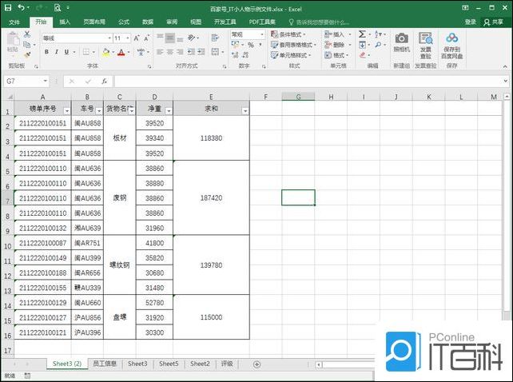513x382 pixels.
Task: Click the Camera icon
Action: pyautogui.click(x=401, y=38)
